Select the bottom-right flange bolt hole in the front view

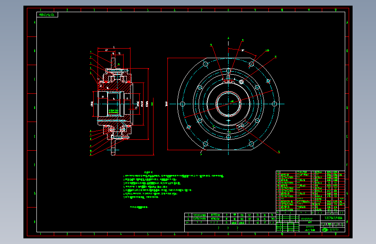click(251, 144)
